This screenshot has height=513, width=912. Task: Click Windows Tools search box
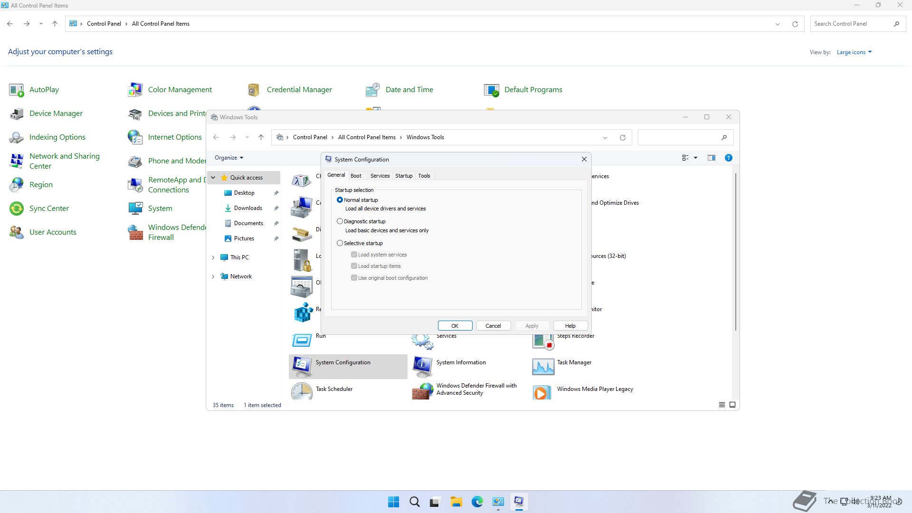coord(685,137)
